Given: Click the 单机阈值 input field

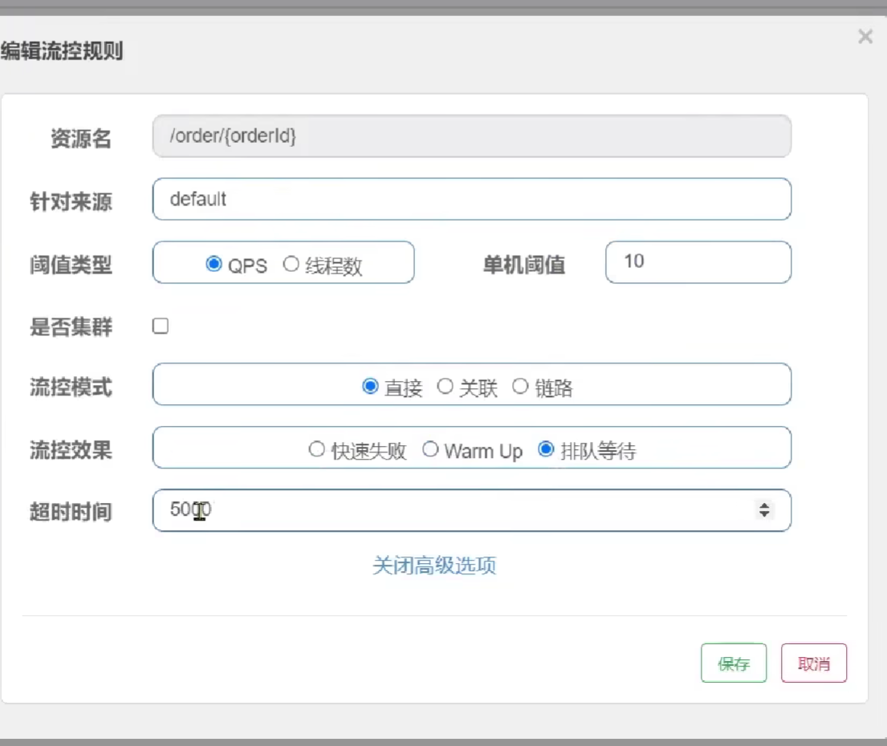Looking at the screenshot, I should 698,262.
